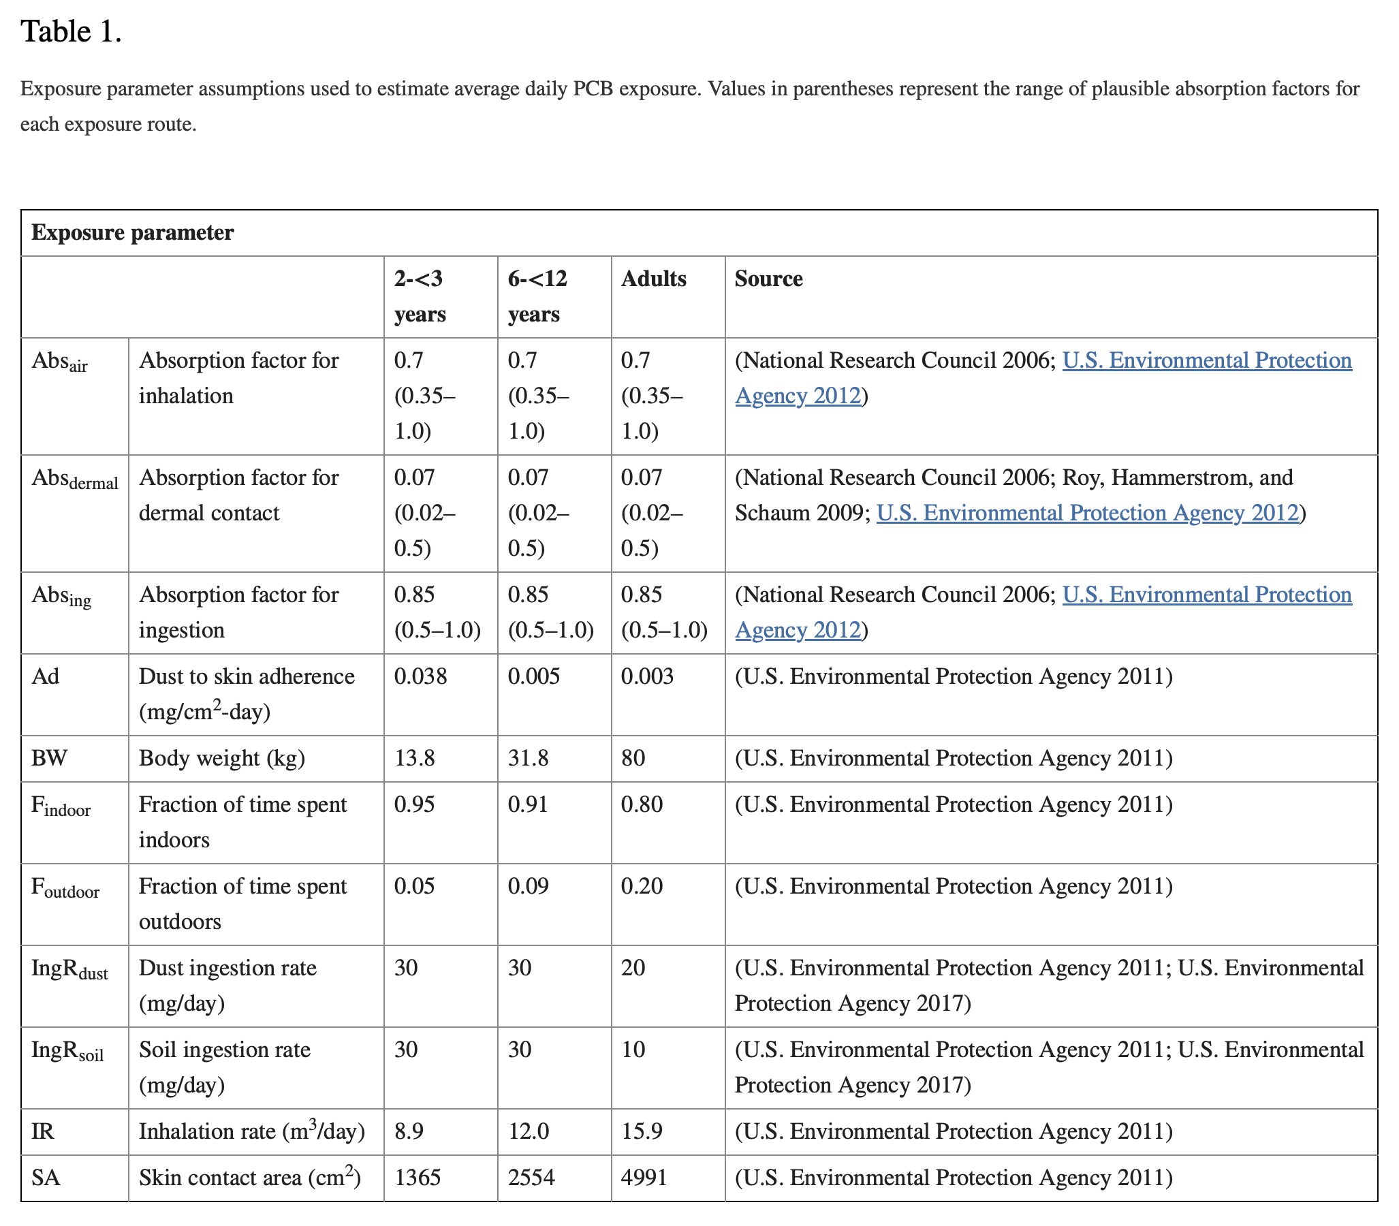Click the Source column header
The width and height of the screenshot is (1399, 1226).
(x=768, y=279)
